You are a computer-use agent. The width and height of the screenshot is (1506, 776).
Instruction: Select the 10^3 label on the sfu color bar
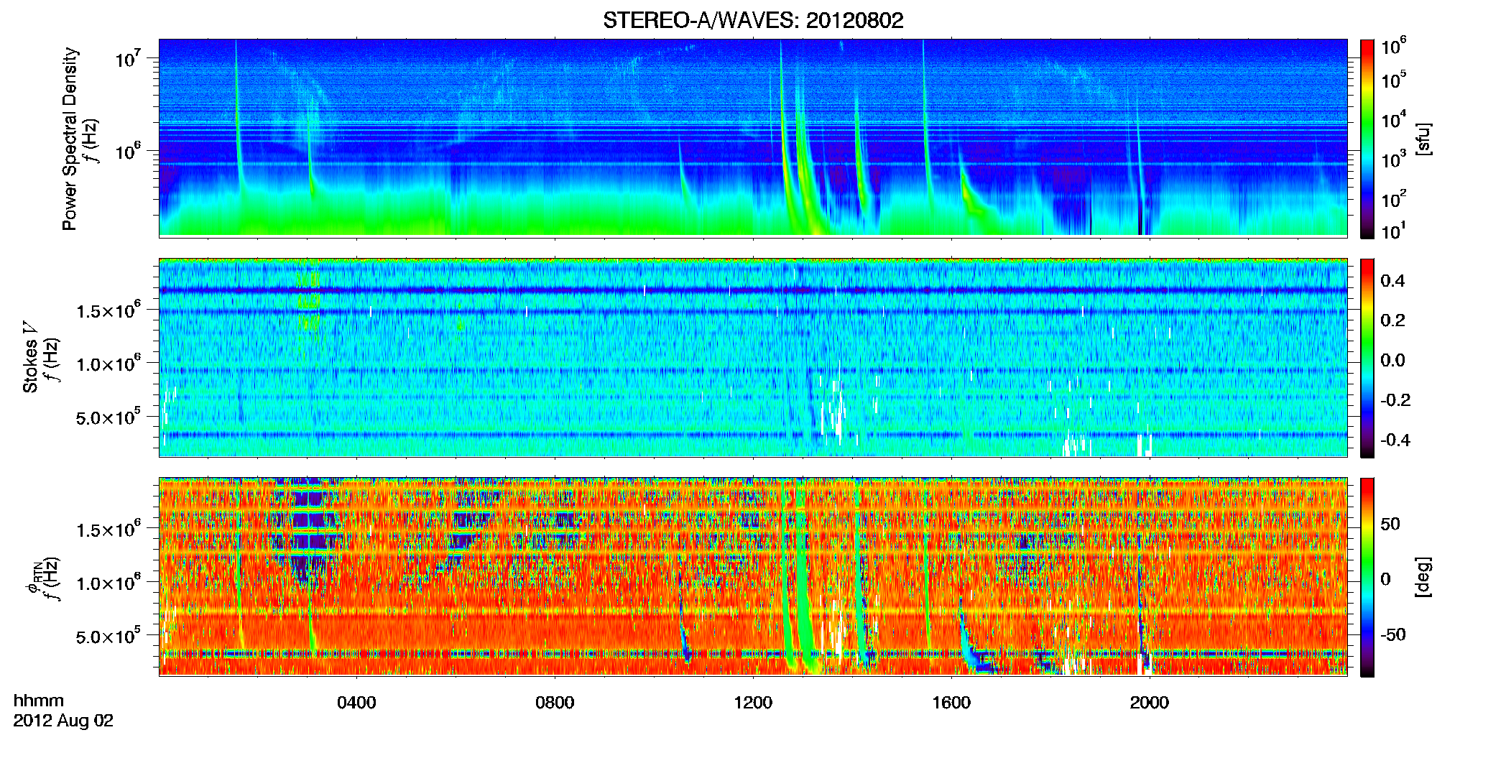(x=1395, y=160)
